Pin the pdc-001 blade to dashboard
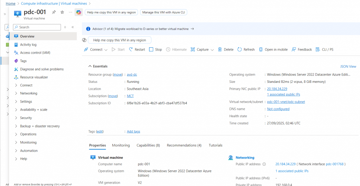 [54, 12]
